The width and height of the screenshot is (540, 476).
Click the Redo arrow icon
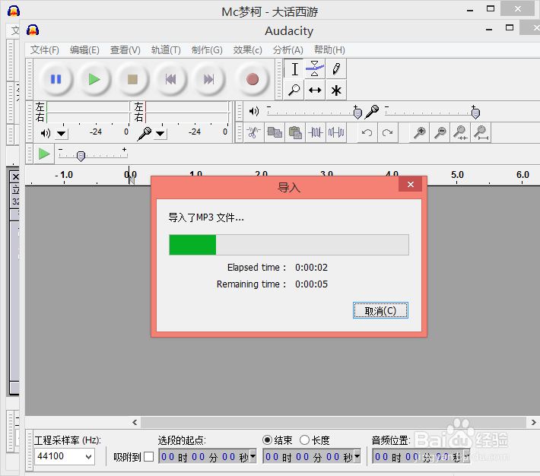(x=387, y=132)
